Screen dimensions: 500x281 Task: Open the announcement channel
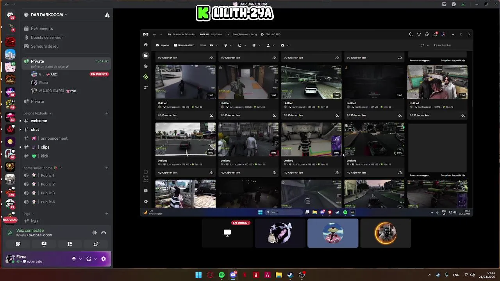[66, 138]
